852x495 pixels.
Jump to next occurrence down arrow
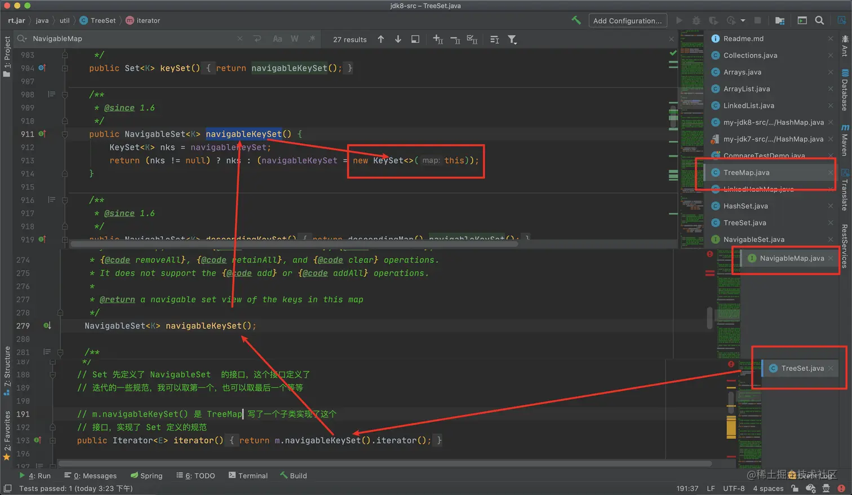(x=398, y=39)
